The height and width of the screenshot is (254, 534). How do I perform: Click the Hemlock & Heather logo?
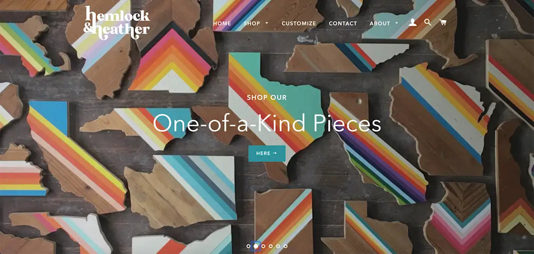[117, 21]
